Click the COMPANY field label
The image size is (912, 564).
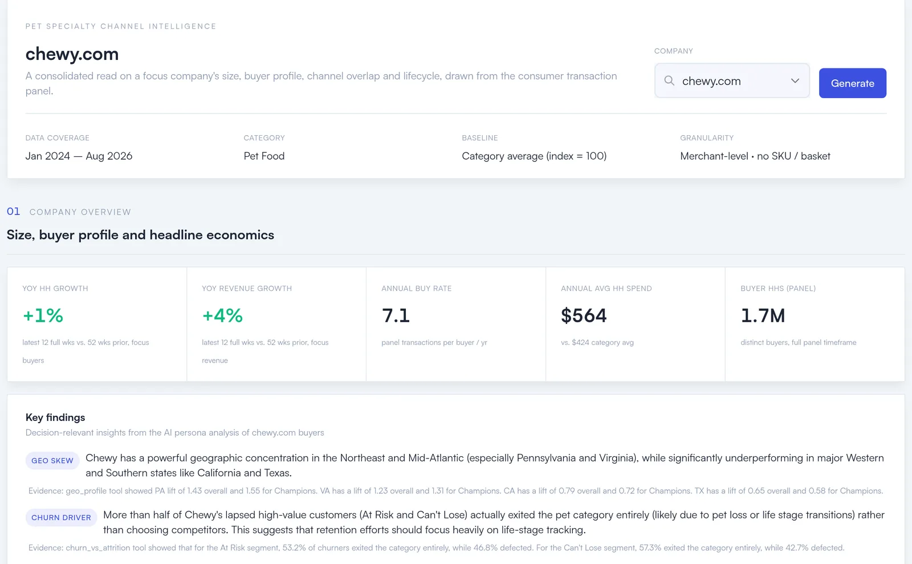[x=673, y=51]
